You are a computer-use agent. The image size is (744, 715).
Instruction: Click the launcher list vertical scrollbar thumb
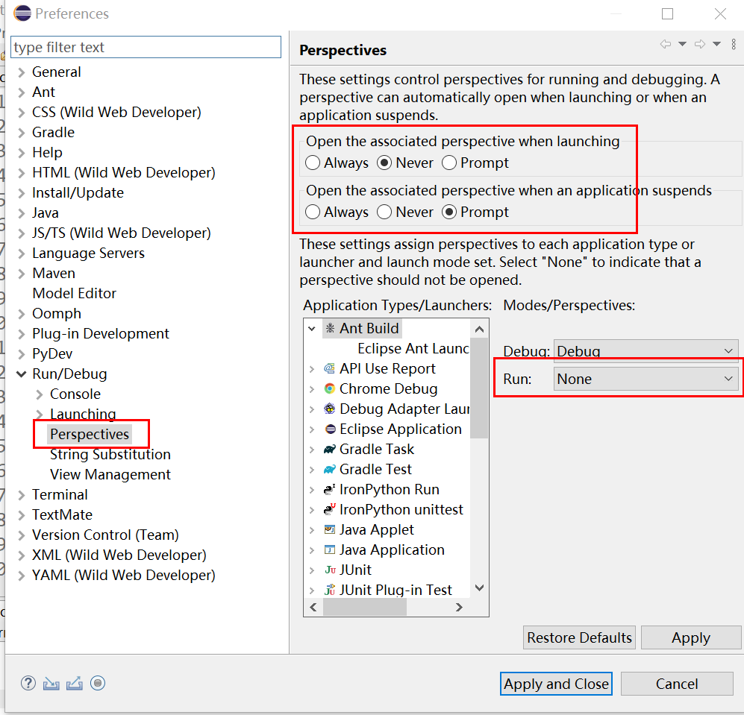479,388
